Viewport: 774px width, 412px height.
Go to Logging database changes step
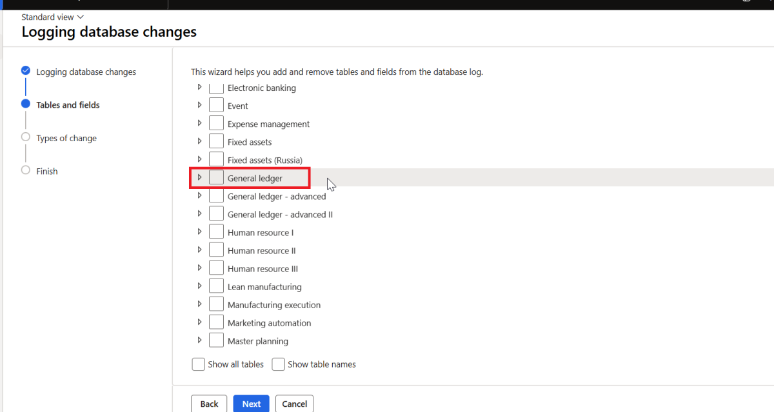point(86,72)
